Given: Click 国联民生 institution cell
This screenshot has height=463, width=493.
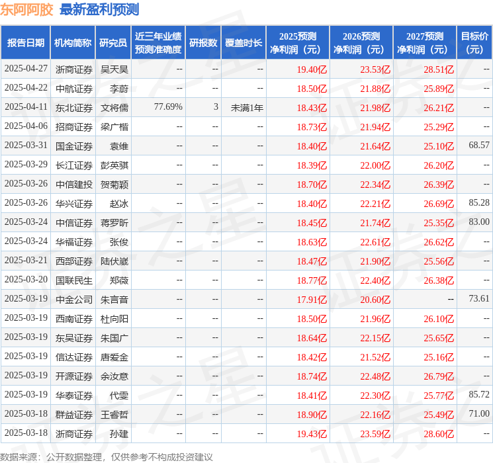Looking at the screenshot, I should point(74,280).
